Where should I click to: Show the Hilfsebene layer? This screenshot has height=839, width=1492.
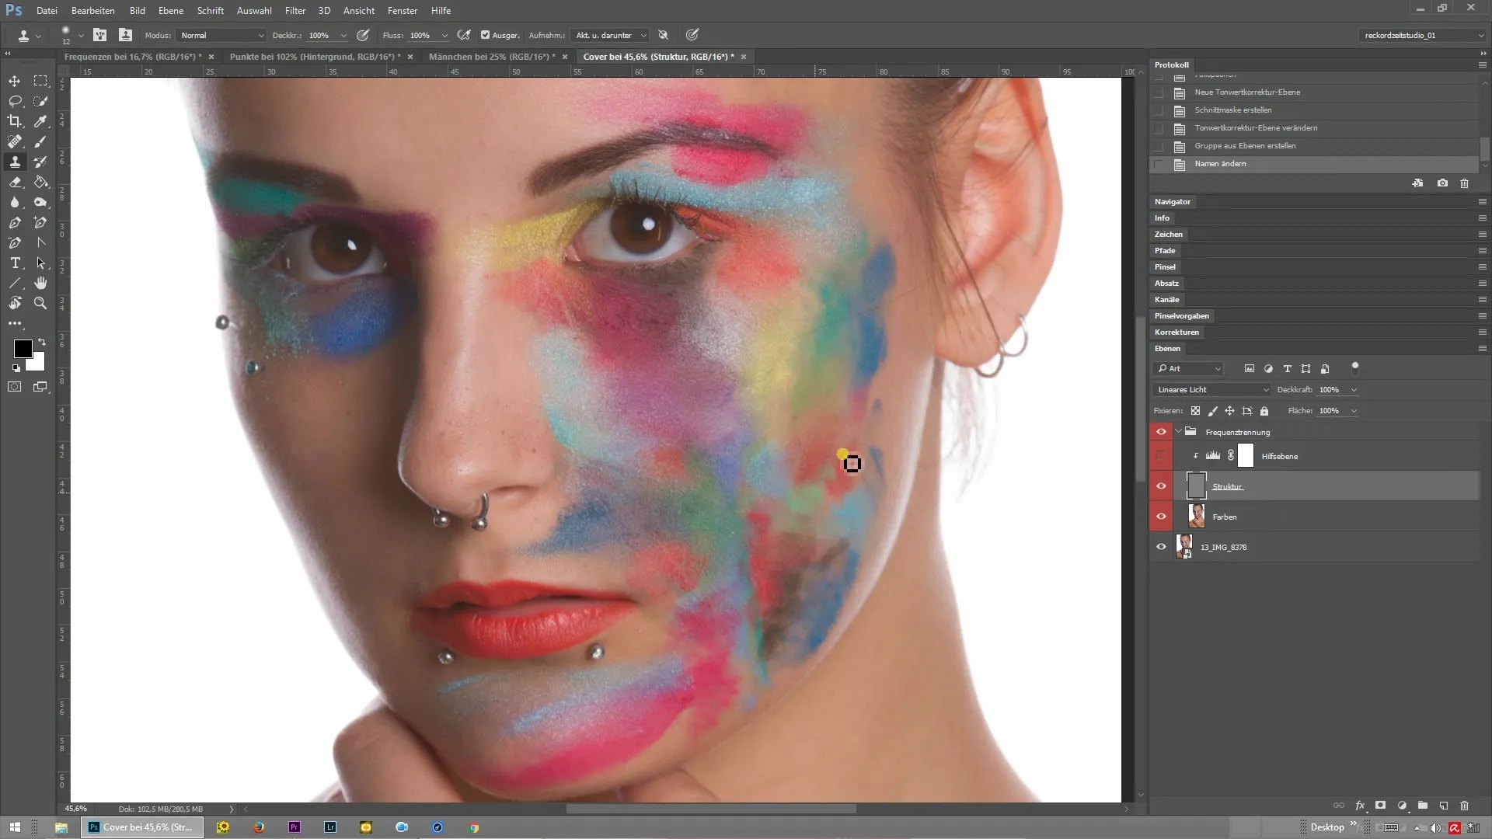[1161, 456]
